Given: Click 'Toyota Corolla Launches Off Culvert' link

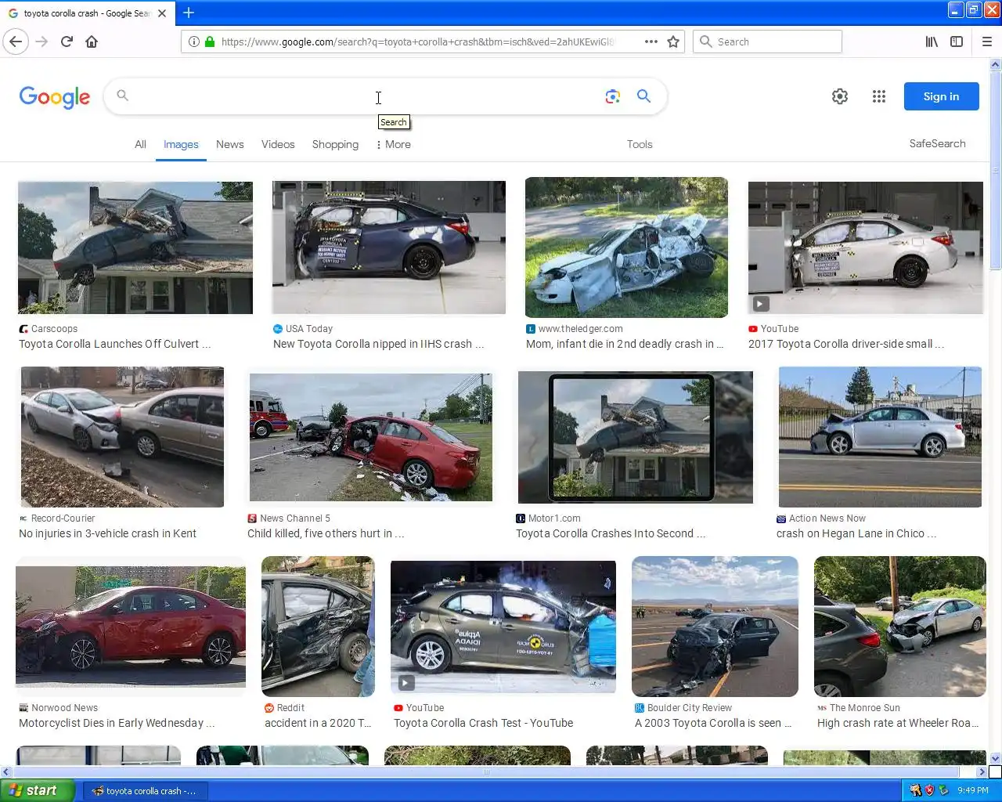Looking at the screenshot, I should [114, 344].
